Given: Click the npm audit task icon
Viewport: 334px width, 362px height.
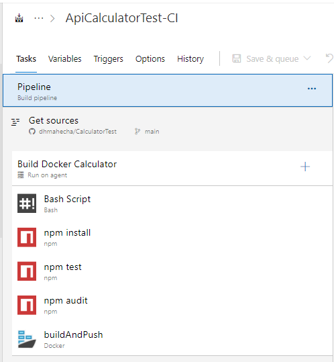Looking at the screenshot, I should click(27, 305).
